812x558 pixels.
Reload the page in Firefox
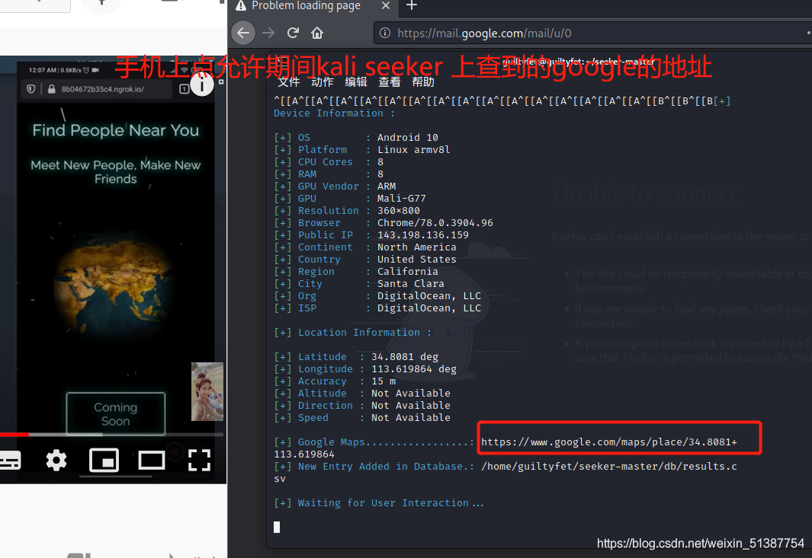click(x=293, y=33)
